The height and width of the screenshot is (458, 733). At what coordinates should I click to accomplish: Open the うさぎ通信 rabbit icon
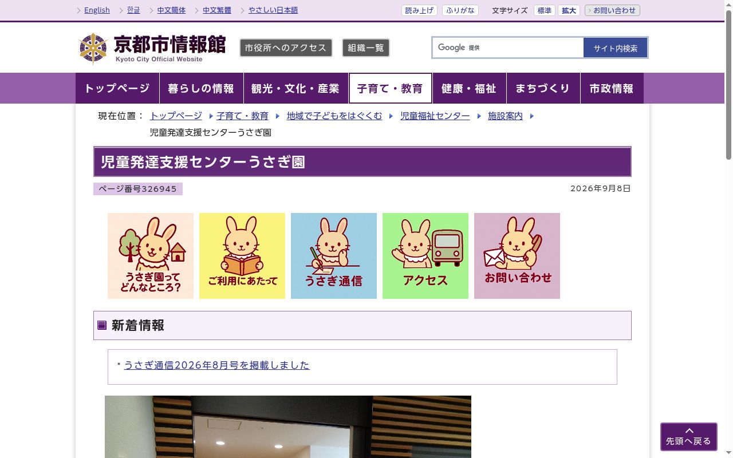334,256
